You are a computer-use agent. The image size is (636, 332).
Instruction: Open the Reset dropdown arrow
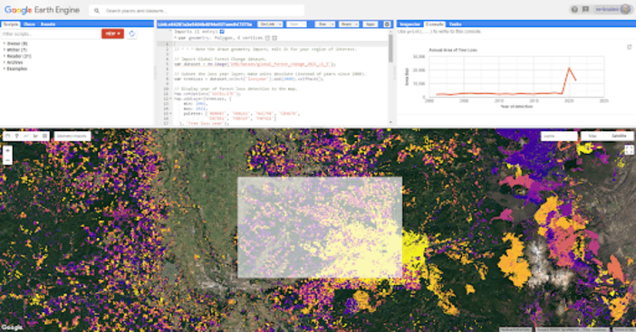[x=356, y=24]
